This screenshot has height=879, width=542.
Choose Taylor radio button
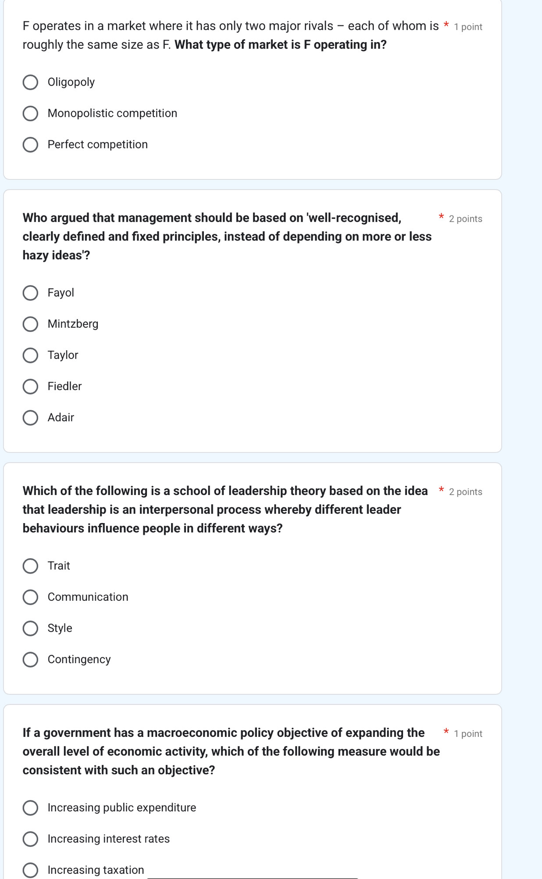pos(30,355)
